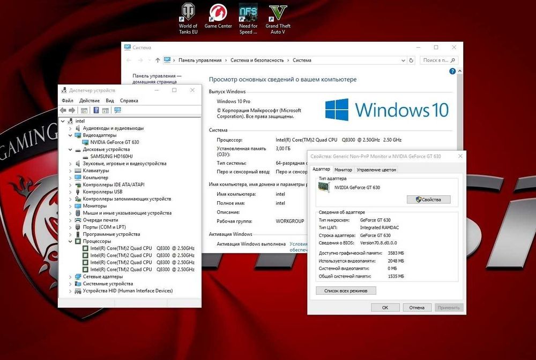Click OK button in properties dialog
The width and height of the screenshot is (536, 360).
385,308
